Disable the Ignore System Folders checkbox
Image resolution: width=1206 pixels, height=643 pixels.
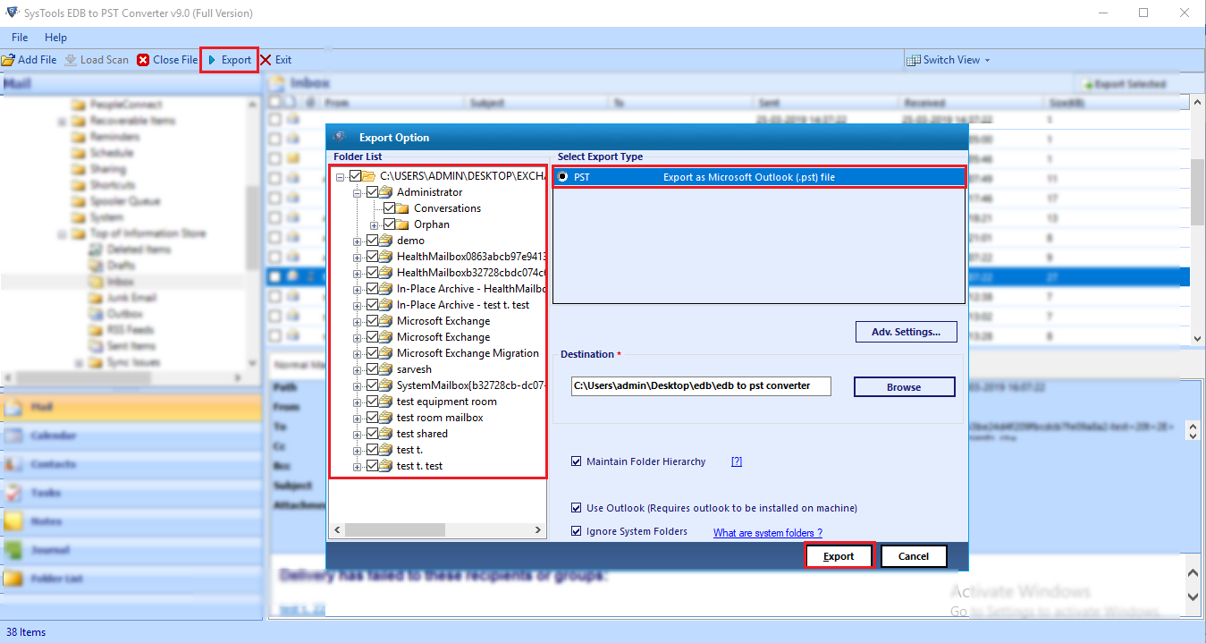pyautogui.click(x=577, y=531)
